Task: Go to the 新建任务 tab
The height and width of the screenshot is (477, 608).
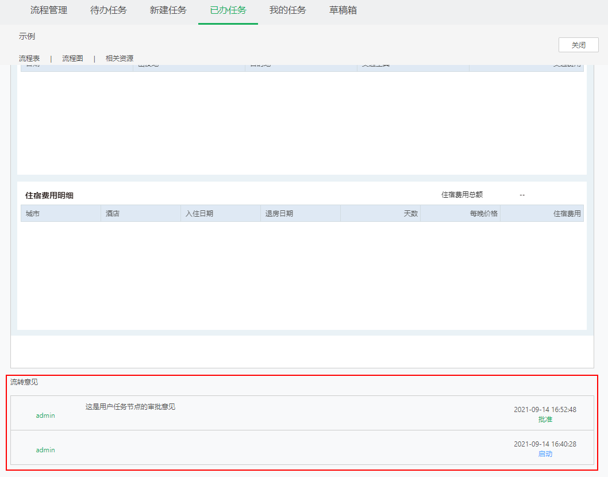Action: tap(168, 10)
